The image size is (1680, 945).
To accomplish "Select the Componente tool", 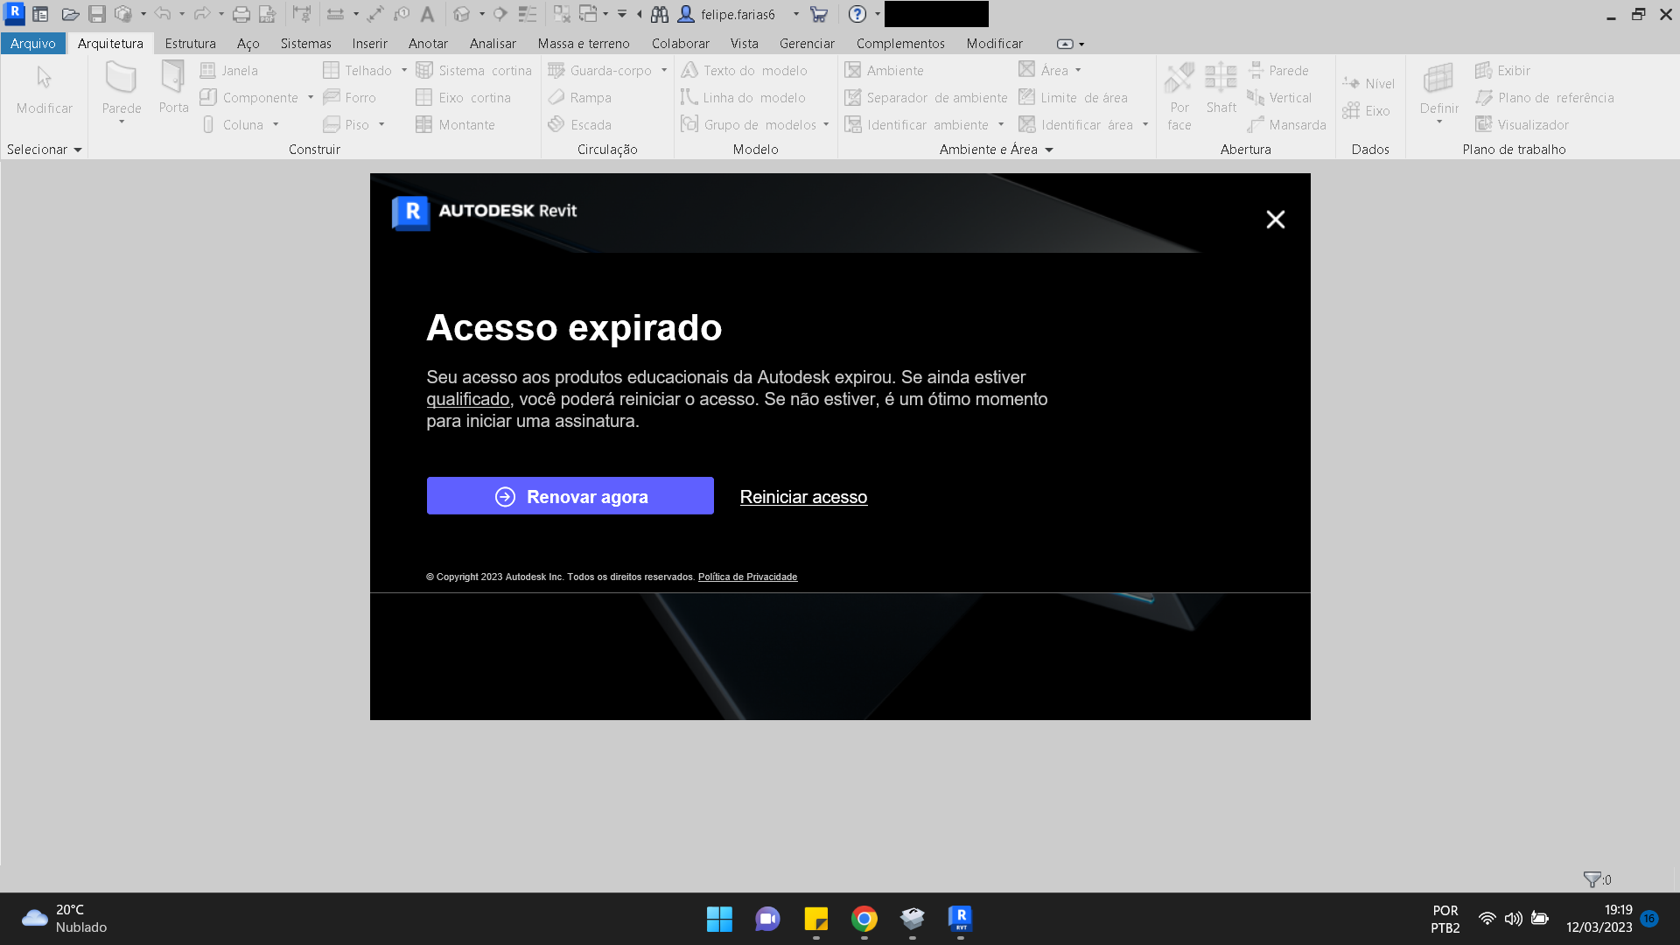I will pyautogui.click(x=250, y=98).
